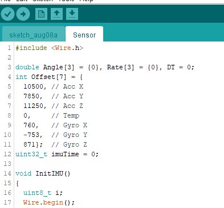Click the double Angle[3] declaration line

click(105, 67)
